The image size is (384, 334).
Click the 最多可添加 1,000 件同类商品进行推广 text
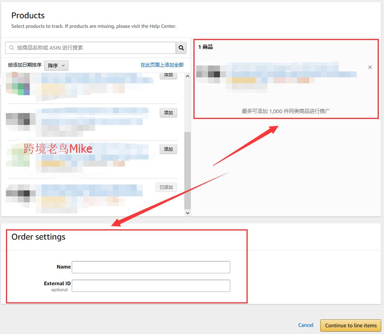click(286, 111)
